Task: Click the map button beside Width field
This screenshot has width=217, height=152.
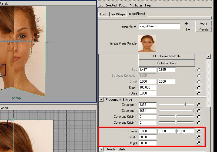Action: click(198, 137)
